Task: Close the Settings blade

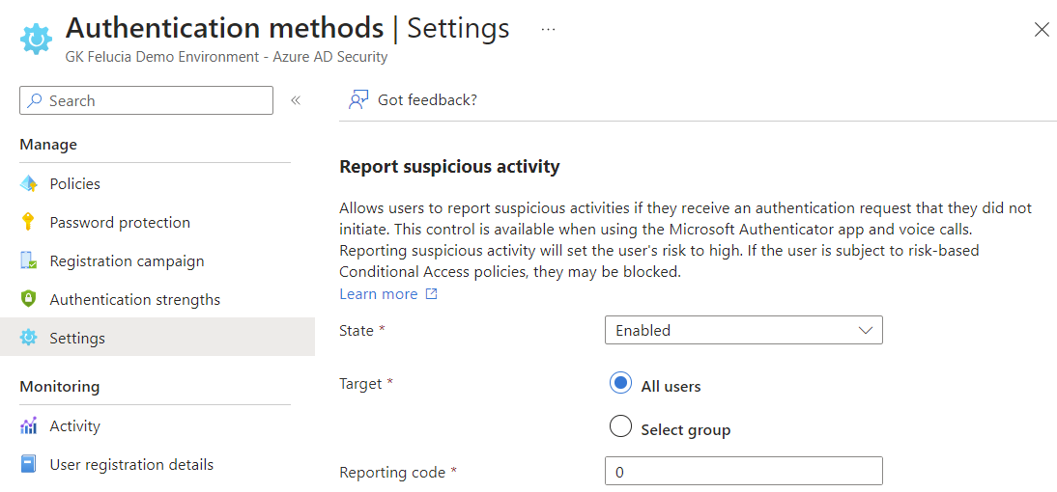Action: coord(1041,30)
